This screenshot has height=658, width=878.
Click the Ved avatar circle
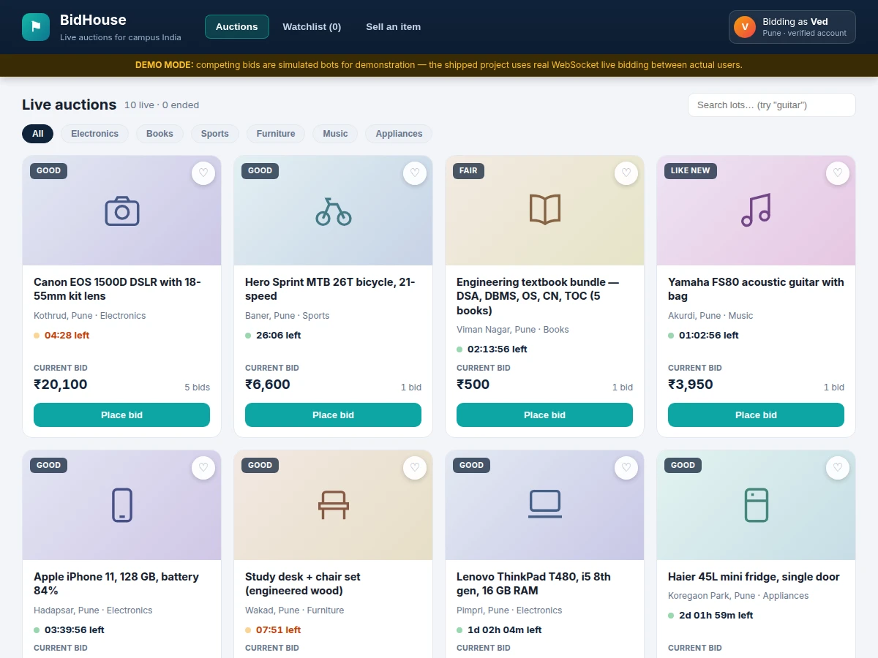tap(745, 27)
